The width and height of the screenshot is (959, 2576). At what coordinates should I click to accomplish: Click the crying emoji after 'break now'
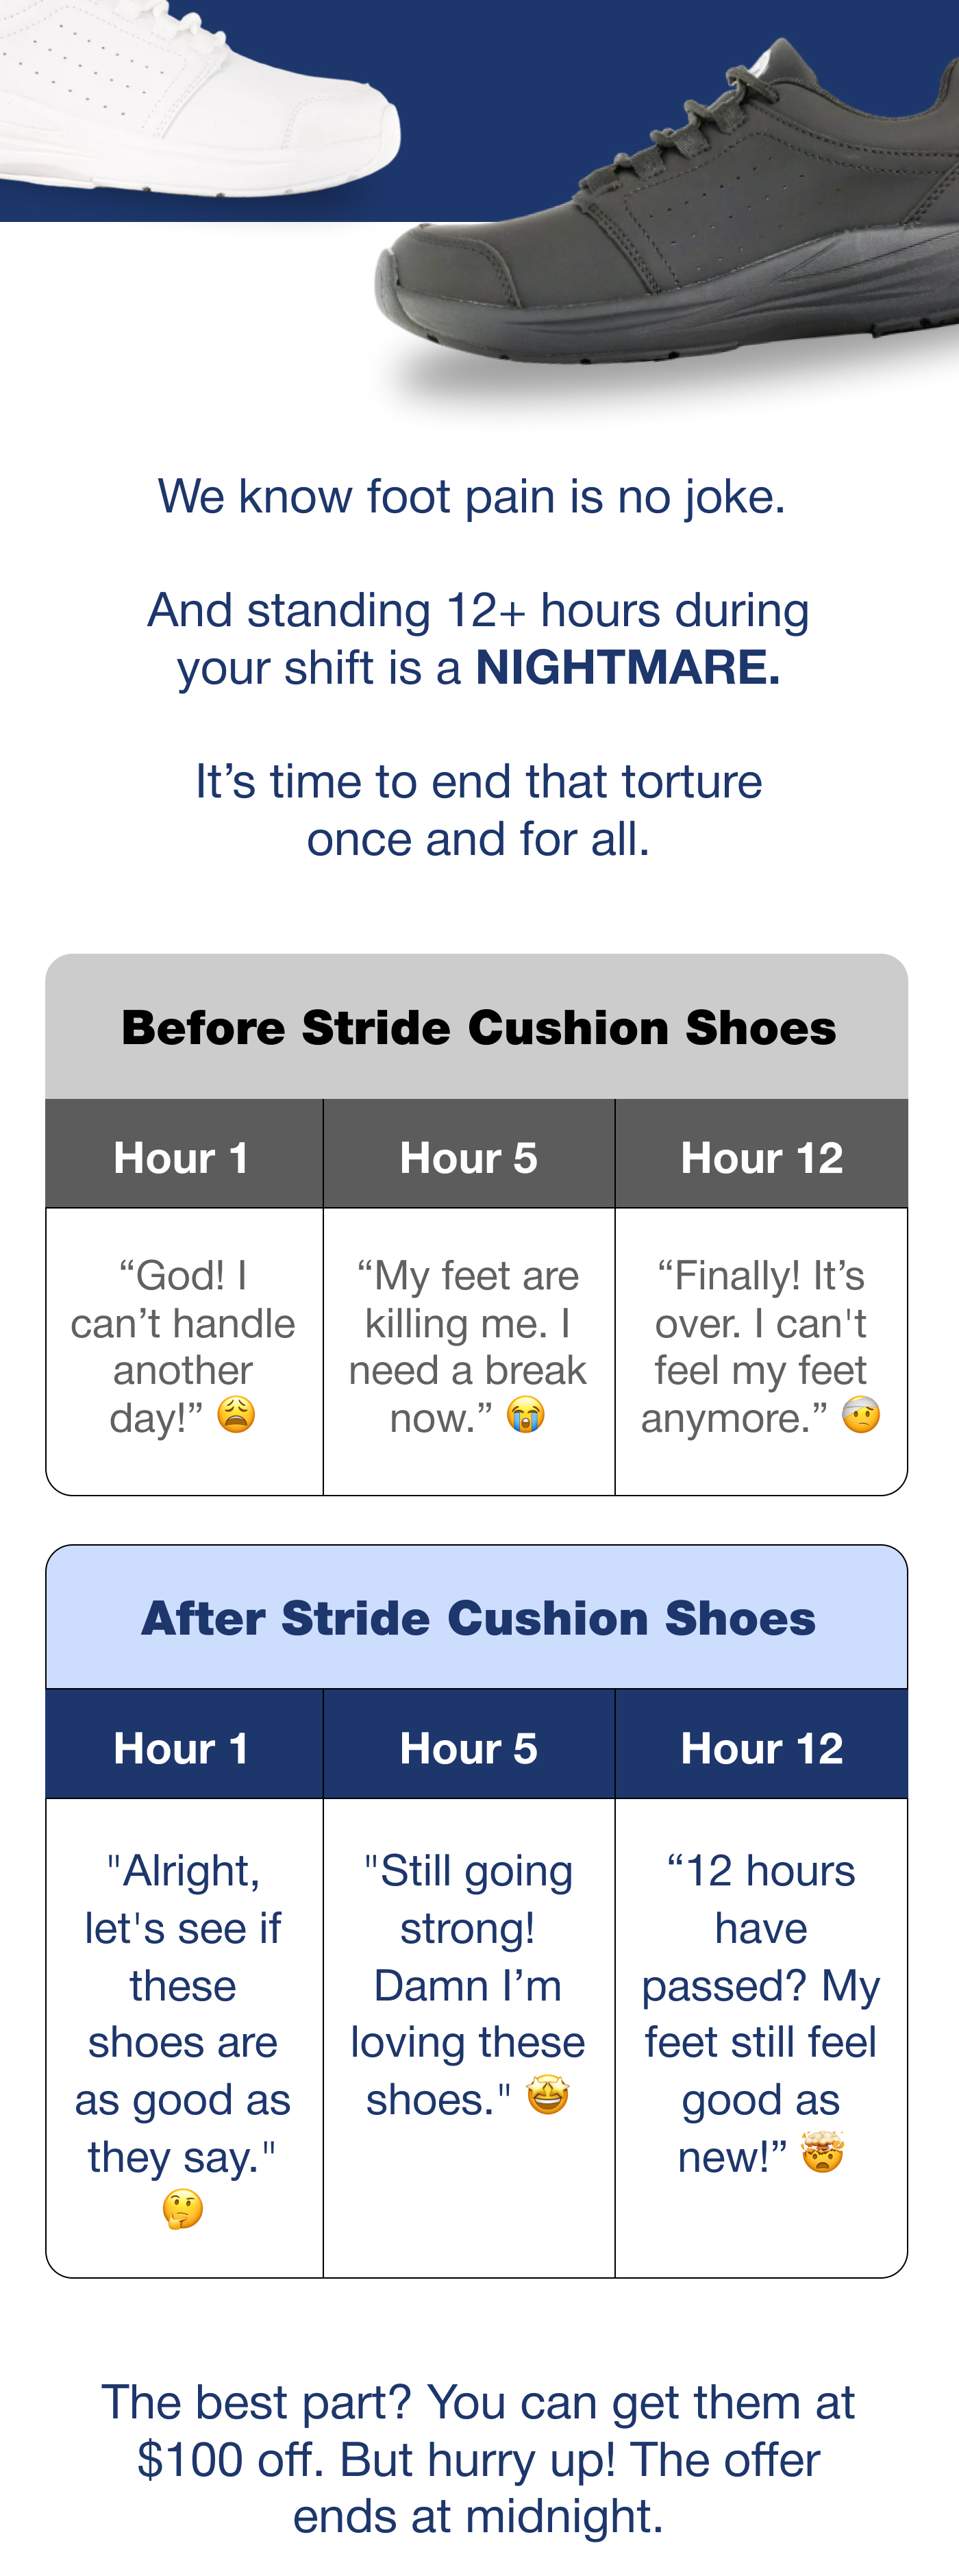coord(525,1414)
